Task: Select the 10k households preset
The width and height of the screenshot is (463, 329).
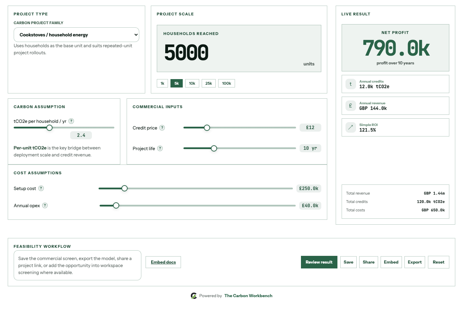Action: click(x=192, y=83)
